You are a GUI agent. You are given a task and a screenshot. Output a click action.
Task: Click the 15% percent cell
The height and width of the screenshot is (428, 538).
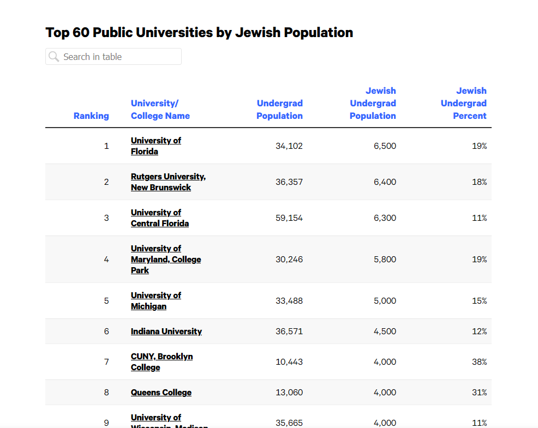(479, 301)
